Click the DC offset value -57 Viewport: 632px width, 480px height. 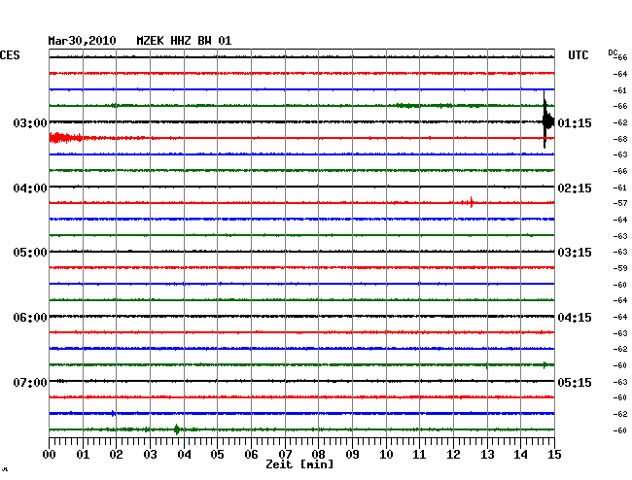[x=620, y=203]
